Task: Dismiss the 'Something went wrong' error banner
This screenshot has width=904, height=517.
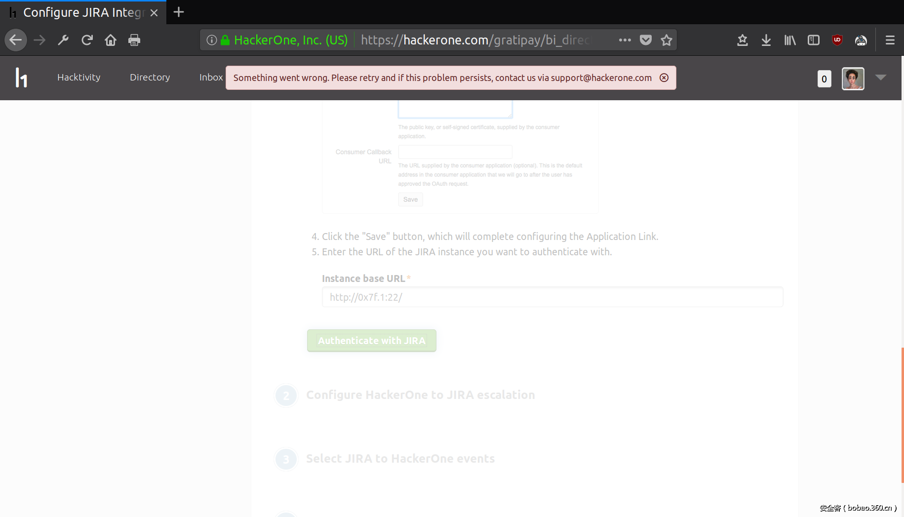Action: tap(664, 78)
